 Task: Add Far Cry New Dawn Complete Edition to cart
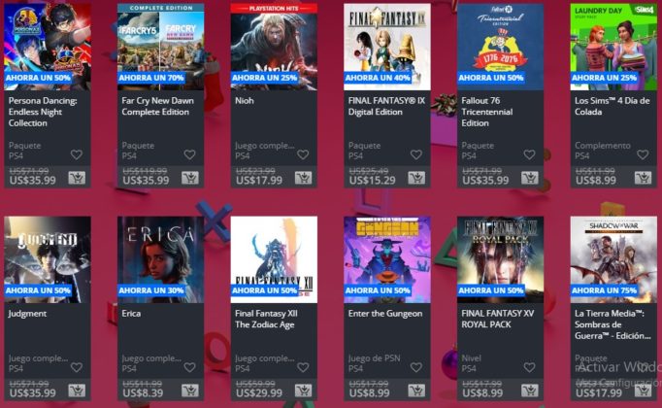(190, 178)
